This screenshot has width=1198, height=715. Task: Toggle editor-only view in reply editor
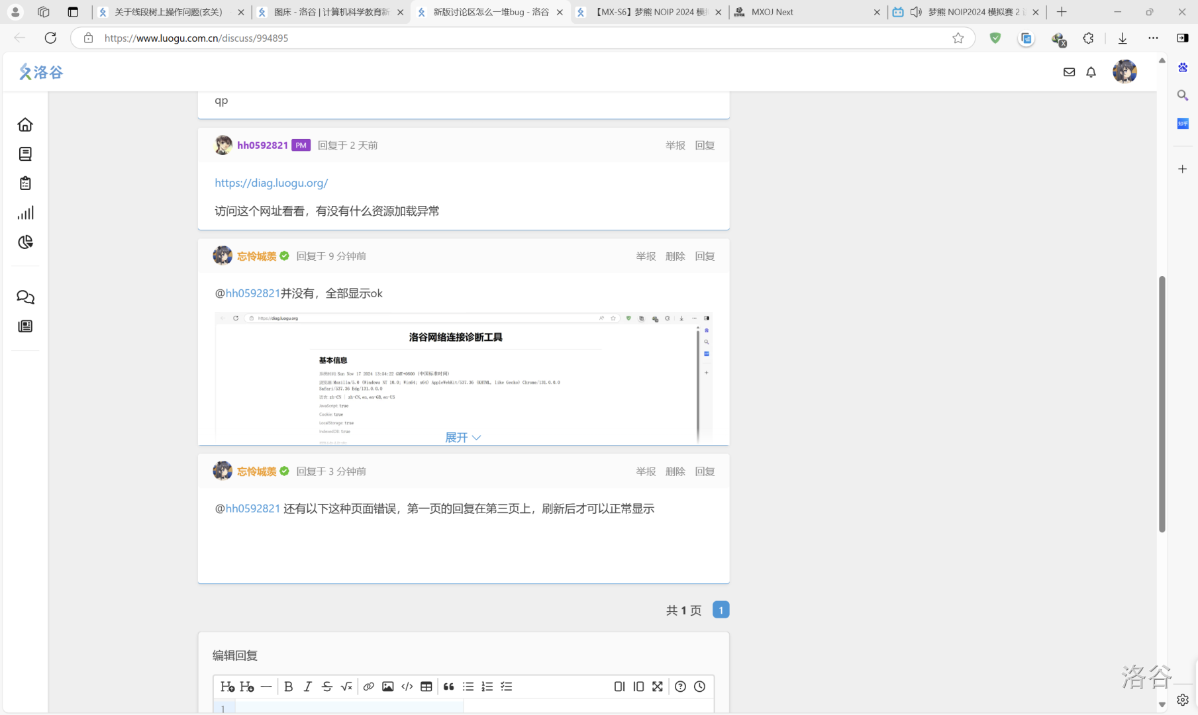(x=619, y=687)
